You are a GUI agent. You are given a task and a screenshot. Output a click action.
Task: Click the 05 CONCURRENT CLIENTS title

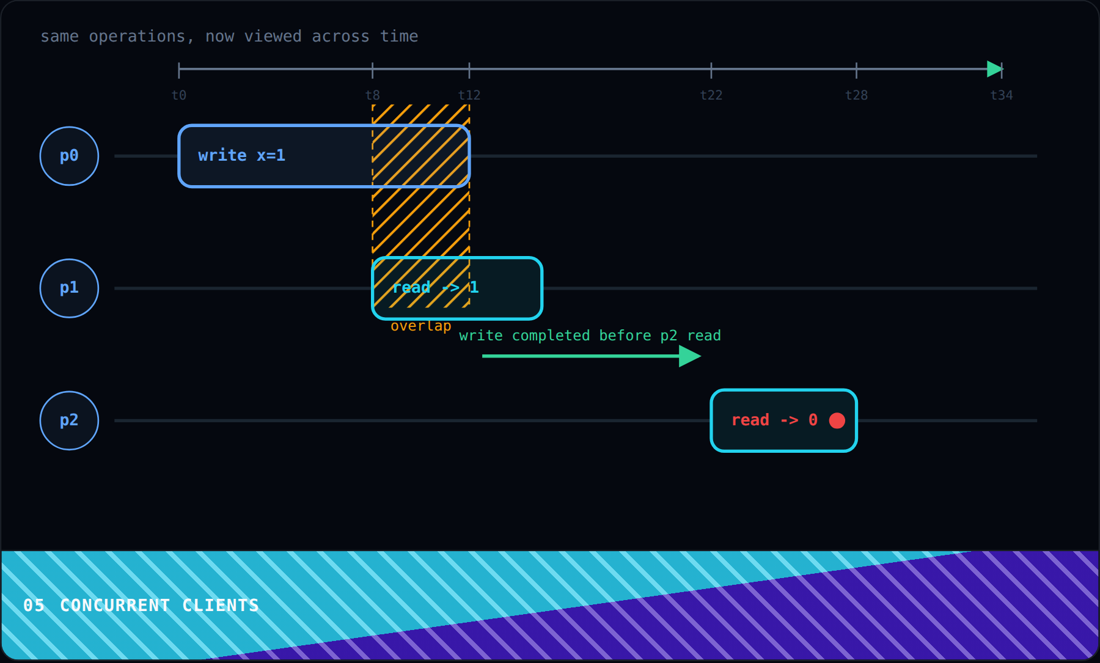point(141,606)
